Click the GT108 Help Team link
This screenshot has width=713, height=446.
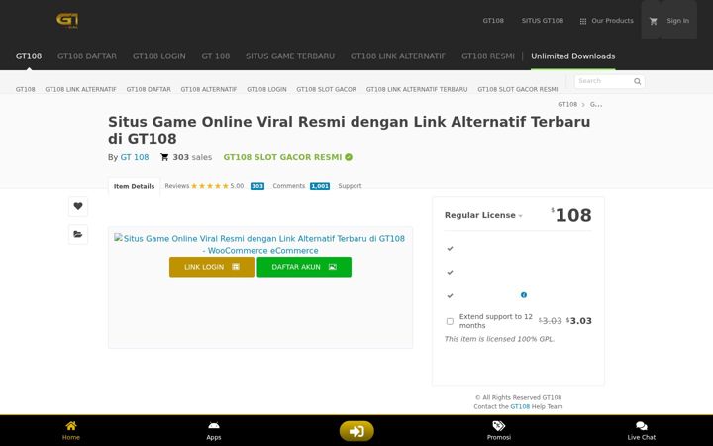(x=520, y=407)
